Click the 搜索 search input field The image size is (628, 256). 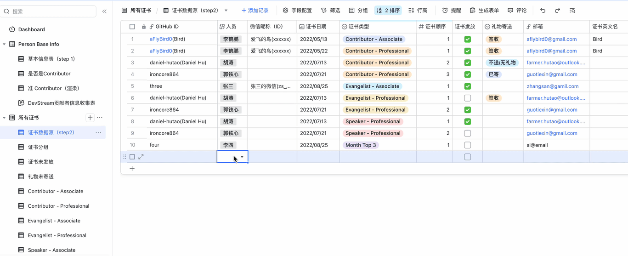point(51,11)
